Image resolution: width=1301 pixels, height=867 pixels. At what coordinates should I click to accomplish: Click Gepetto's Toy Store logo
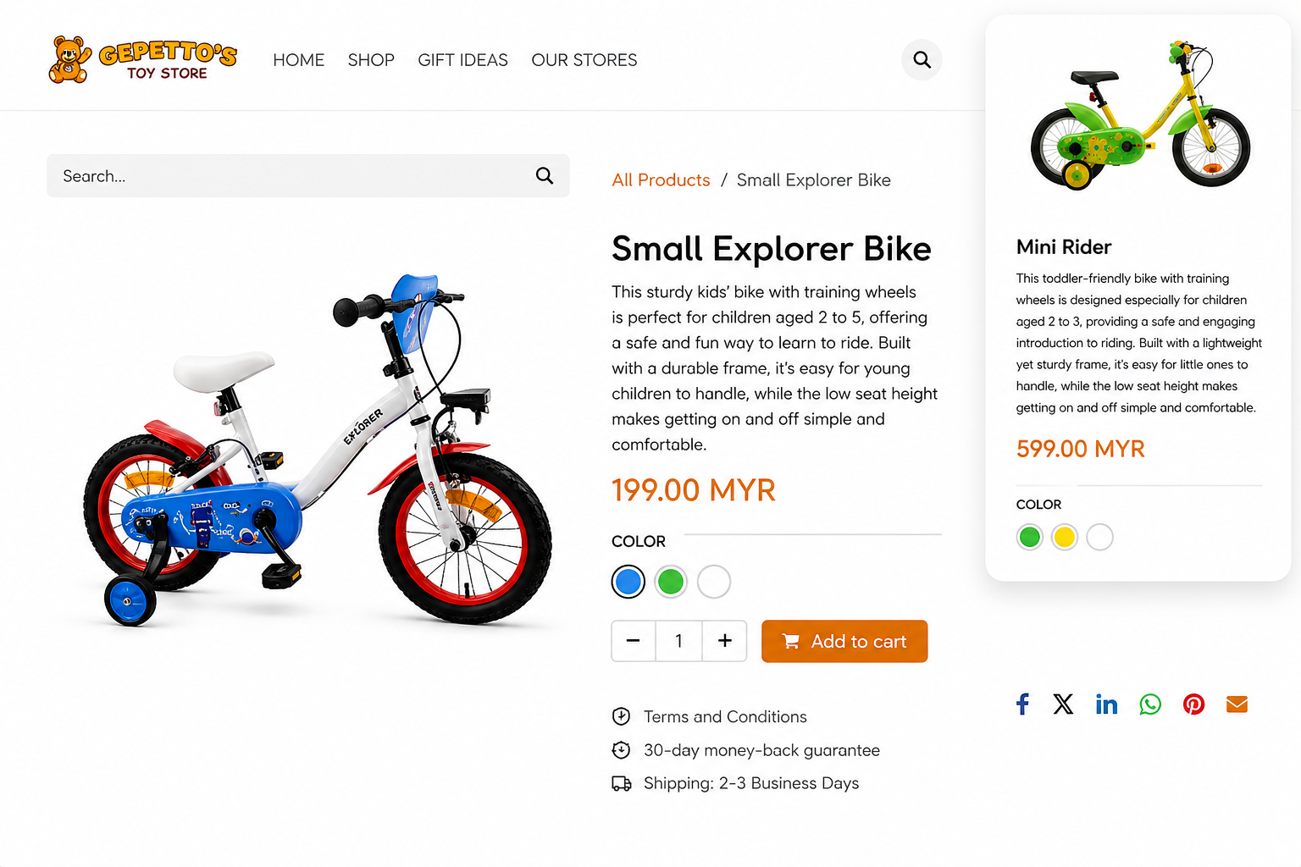click(x=142, y=60)
